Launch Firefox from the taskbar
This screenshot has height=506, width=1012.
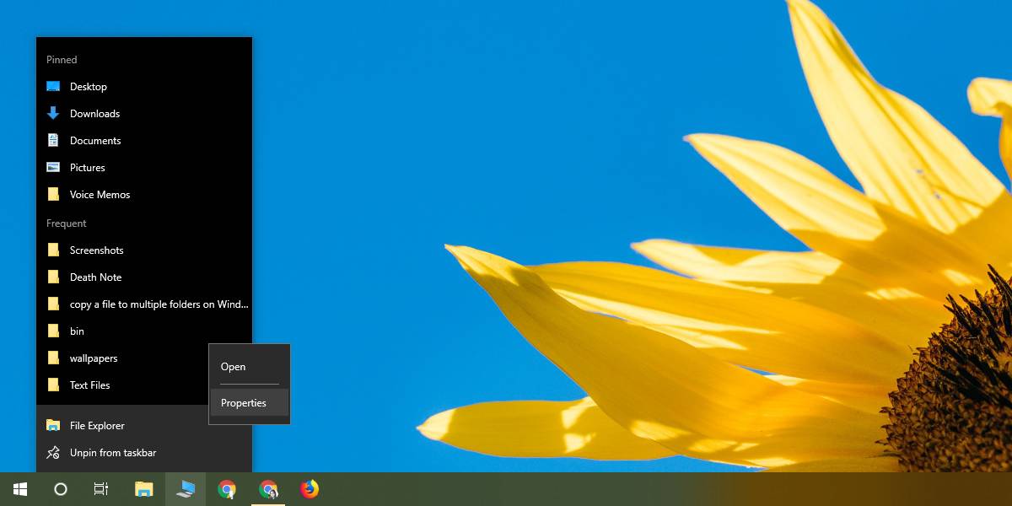310,489
